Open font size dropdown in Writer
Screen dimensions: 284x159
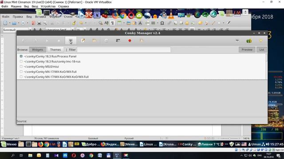pos(85,30)
